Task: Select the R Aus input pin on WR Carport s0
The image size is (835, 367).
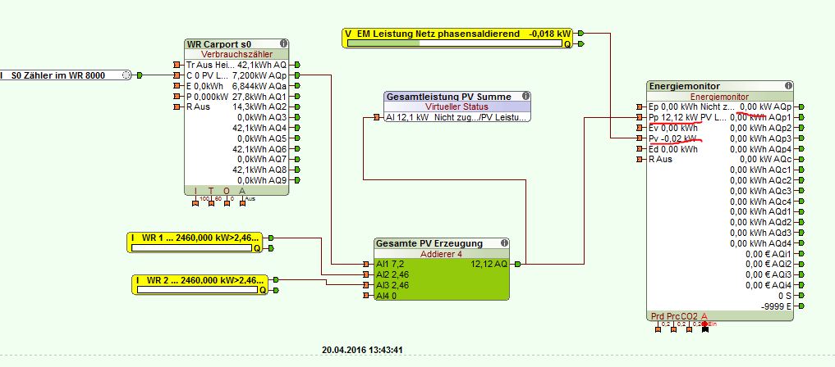Action: (x=177, y=106)
